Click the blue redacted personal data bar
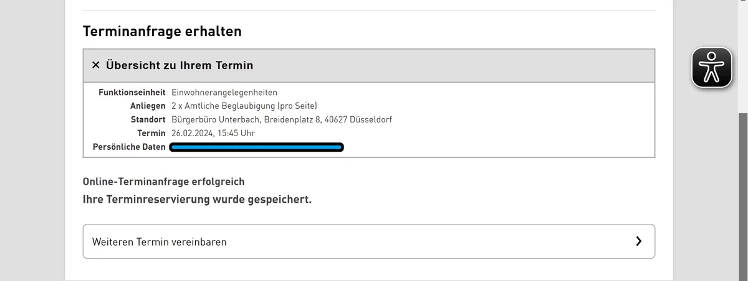The image size is (748, 281). pyautogui.click(x=257, y=147)
